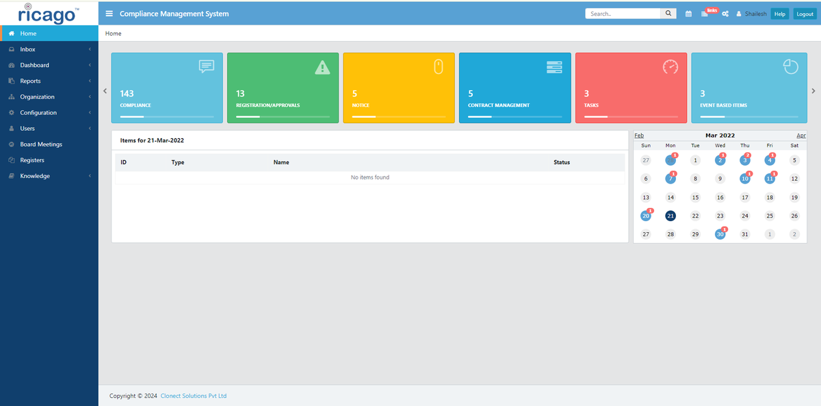The image size is (821, 406).
Task: Click the search magnifier button
Action: point(668,14)
